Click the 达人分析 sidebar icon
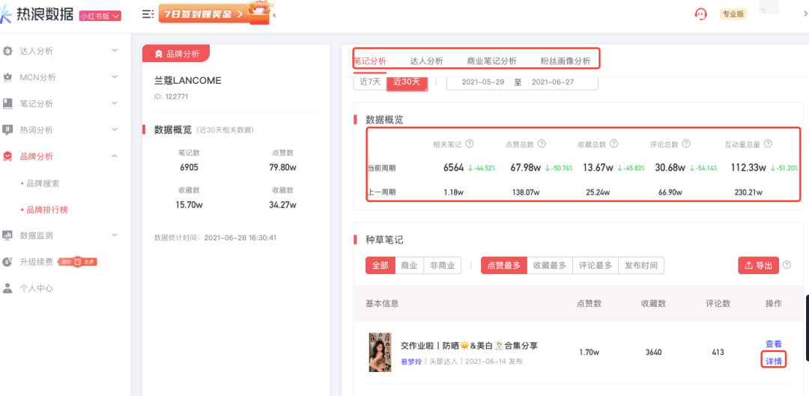Viewport: 809px width, 396px height. [x=7, y=51]
